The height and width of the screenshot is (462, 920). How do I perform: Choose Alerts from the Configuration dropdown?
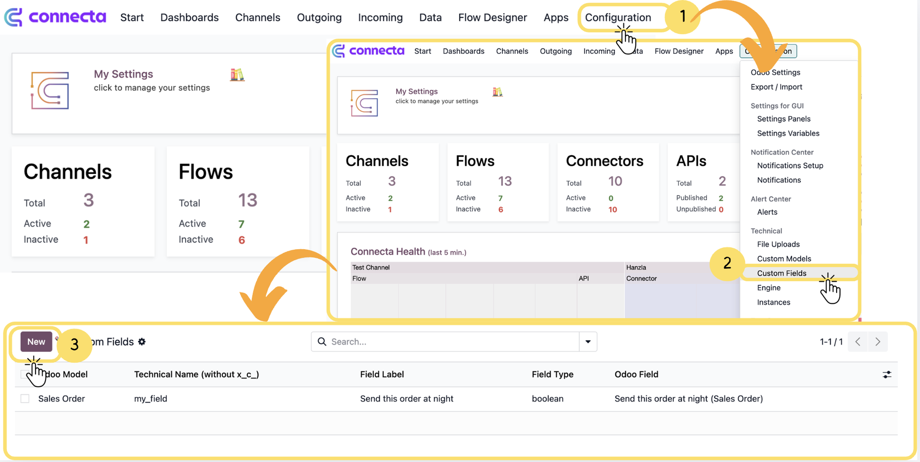pyautogui.click(x=767, y=212)
